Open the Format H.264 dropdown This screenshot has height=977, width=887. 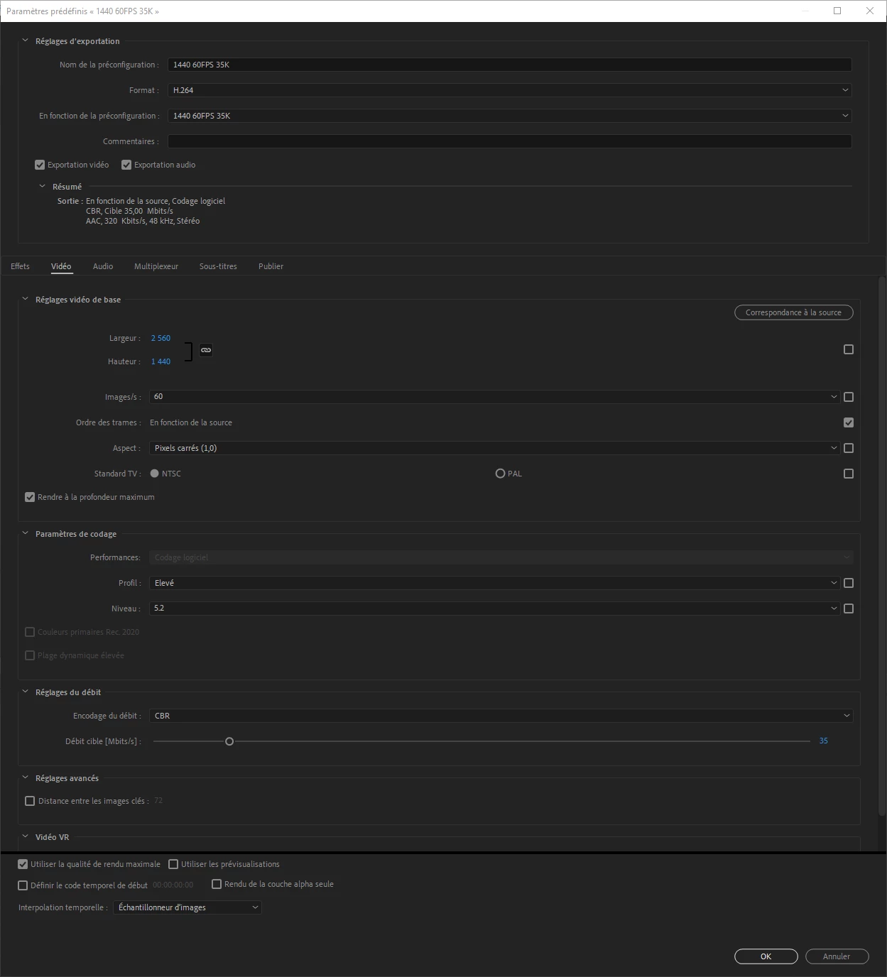tap(509, 90)
